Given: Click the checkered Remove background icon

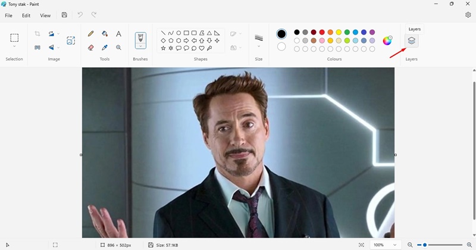Looking at the screenshot, I should click(x=37, y=48).
